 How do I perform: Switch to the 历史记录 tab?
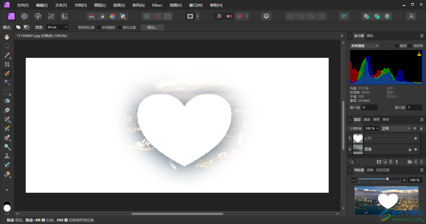tap(383, 170)
